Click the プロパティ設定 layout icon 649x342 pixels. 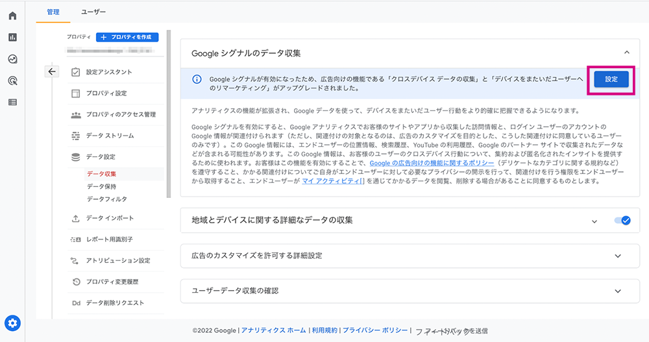click(76, 93)
